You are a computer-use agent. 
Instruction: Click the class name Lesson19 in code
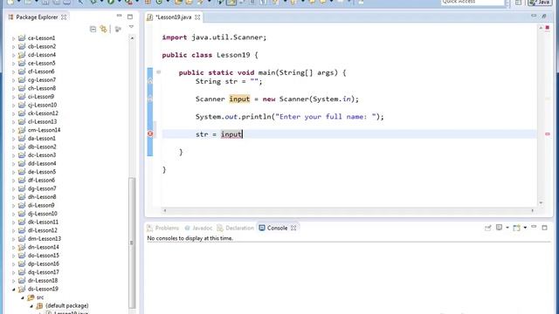tap(233, 55)
